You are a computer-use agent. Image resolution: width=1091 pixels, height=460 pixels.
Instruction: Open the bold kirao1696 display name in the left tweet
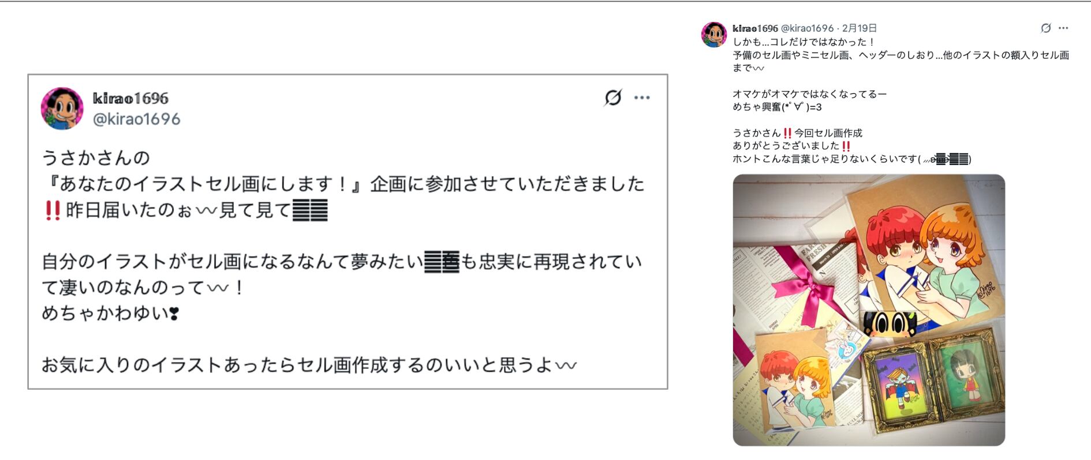coord(130,98)
